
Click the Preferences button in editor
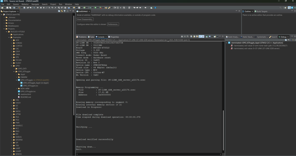(113, 24)
